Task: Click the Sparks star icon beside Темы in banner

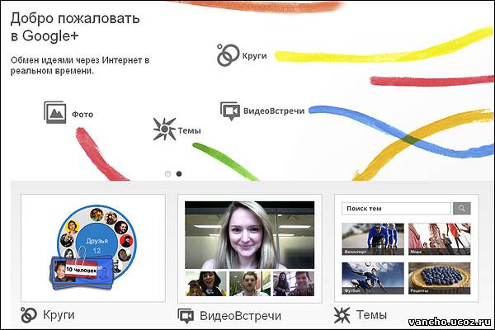Action: coord(164,129)
